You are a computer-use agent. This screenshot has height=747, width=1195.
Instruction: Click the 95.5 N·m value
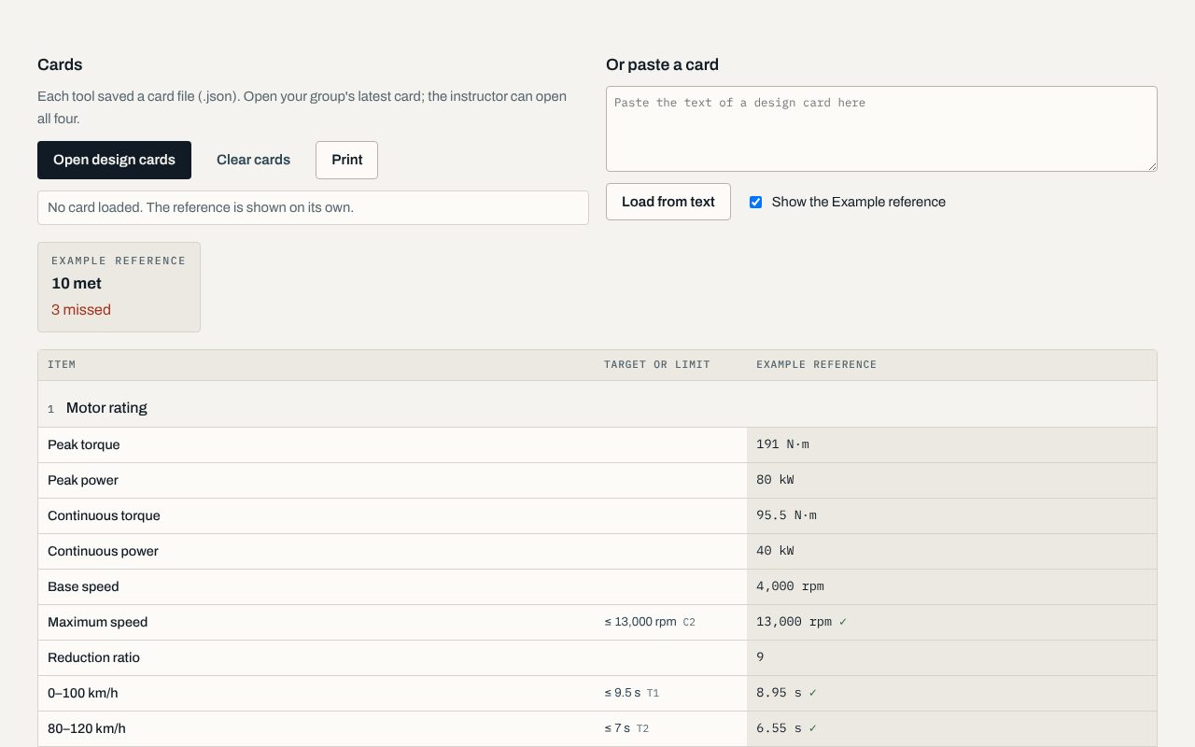(x=786, y=515)
